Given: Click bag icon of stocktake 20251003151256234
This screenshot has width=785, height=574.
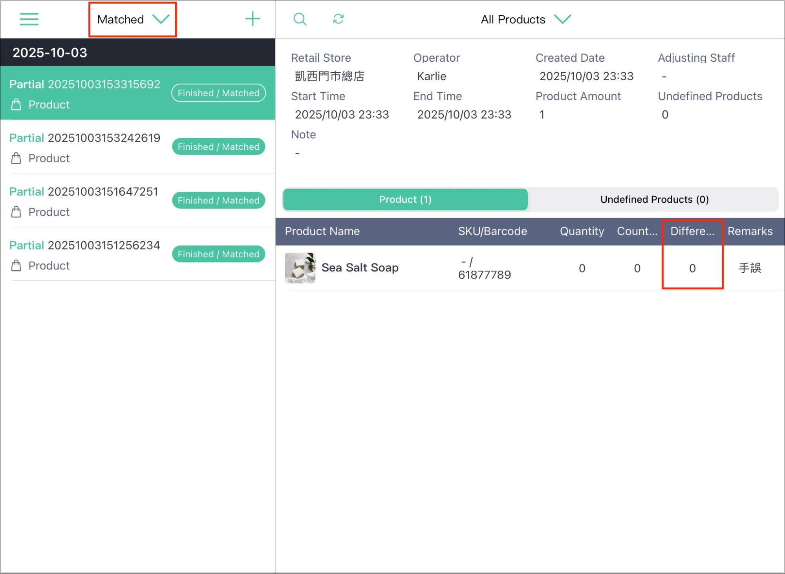Looking at the screenshot, I should (16, 266).
